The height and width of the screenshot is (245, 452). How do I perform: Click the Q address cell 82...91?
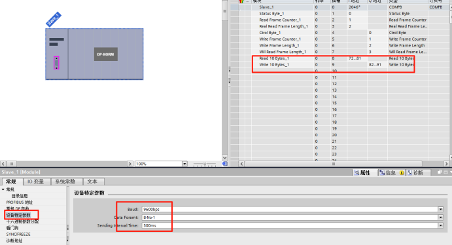[x=377, y=65]
